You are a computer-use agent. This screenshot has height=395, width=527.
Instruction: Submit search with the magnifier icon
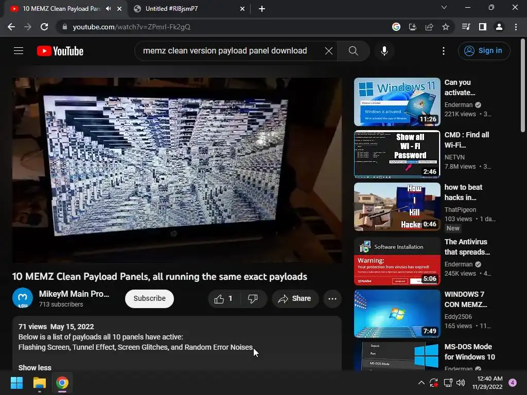click(353, 51)
